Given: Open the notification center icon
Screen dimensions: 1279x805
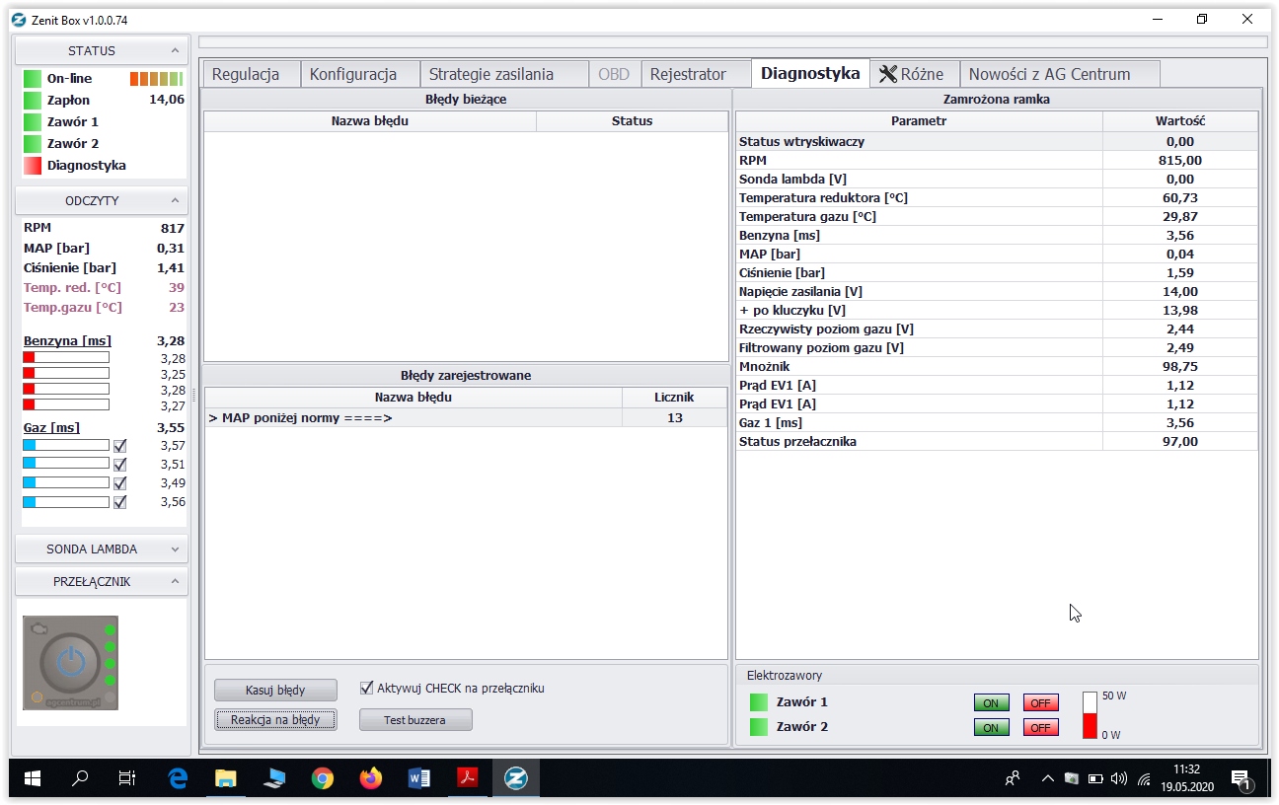Looking at the screenshot, I should [x=1241, y=779].
